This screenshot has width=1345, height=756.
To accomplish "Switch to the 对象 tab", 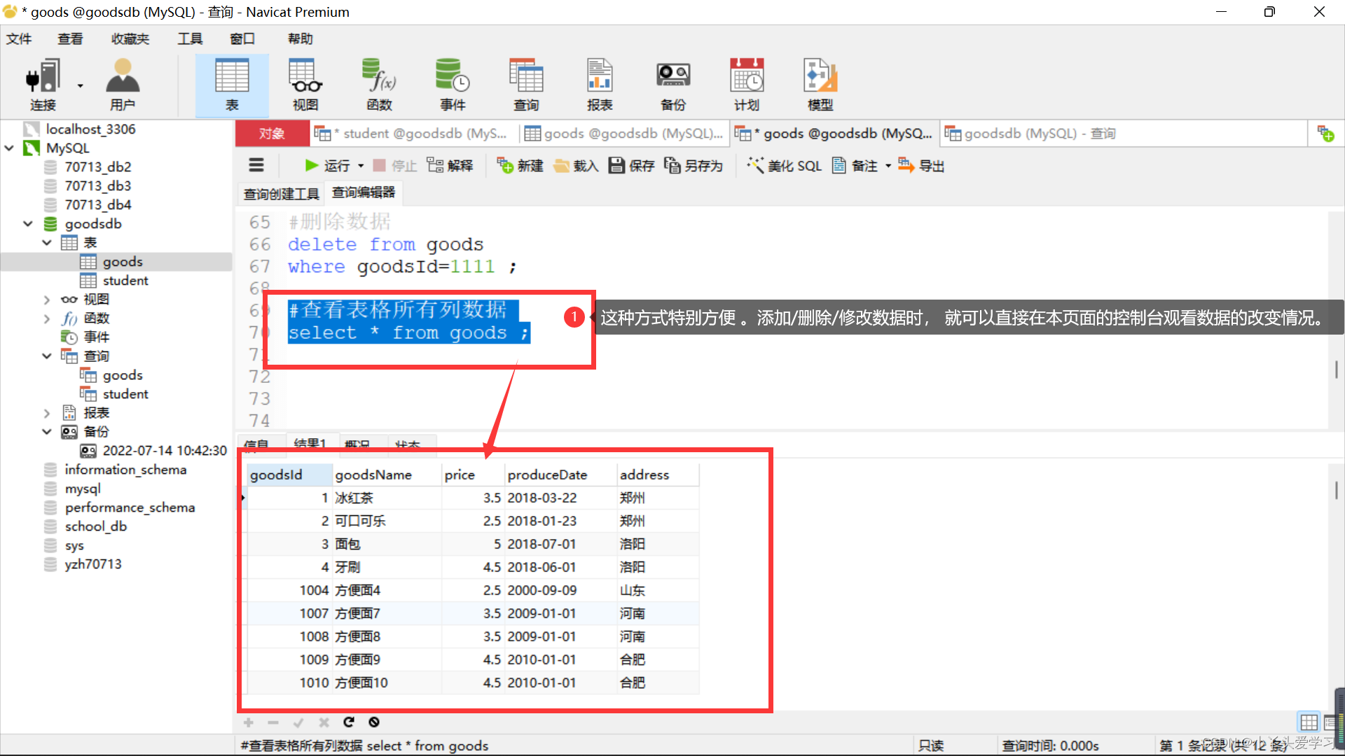I will pyautogui.click(x=272, y=133).
